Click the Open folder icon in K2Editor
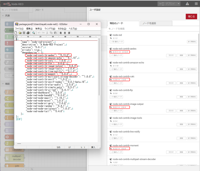This screenshot has height=171, width=200. pyautogui.click(x=20, y=33)
